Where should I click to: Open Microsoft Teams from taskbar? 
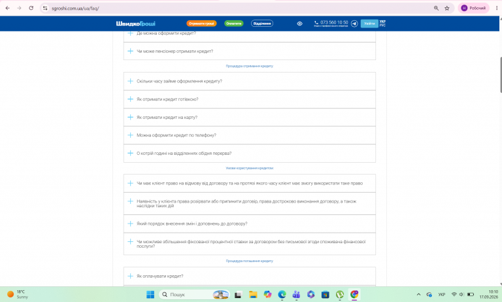tap(297, 294)
